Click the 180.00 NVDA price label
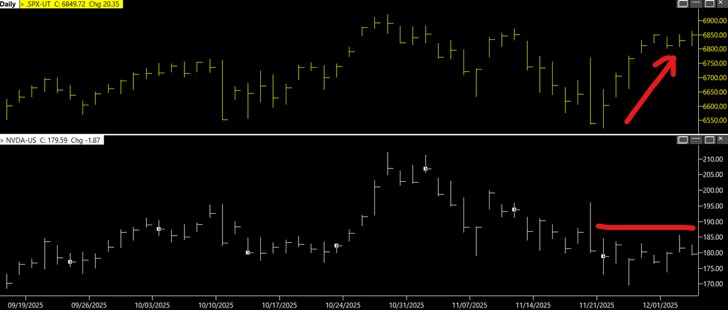728x310 pixels. tap(713, 253)
